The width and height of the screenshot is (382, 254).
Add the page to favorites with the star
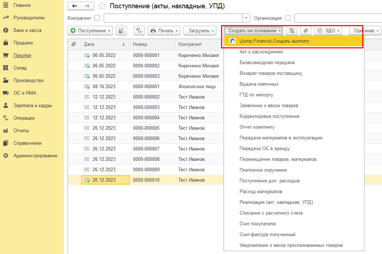point(102,6)
